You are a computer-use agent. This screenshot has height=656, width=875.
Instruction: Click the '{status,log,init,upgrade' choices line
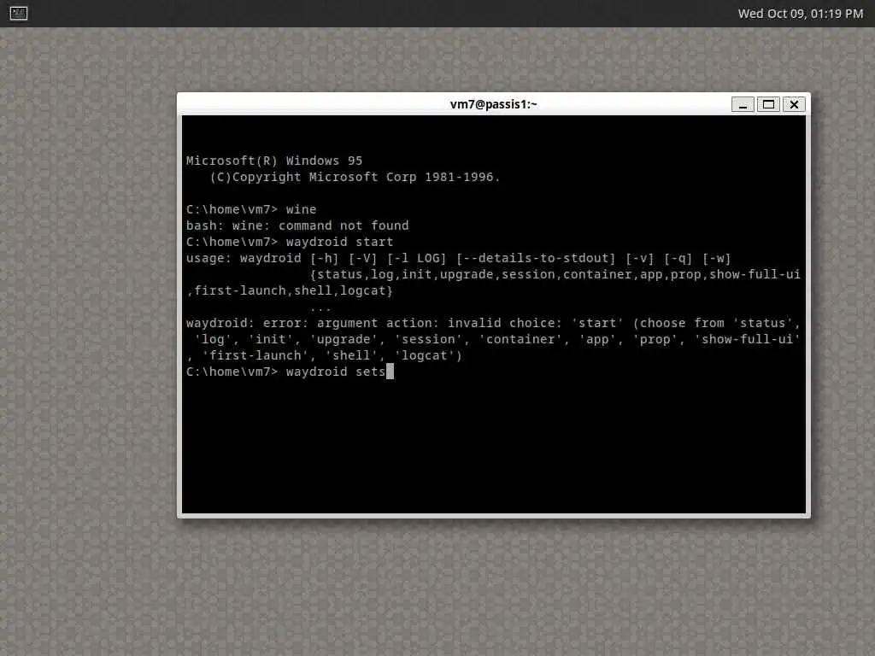pyautogui.click(x=555, y=274)
